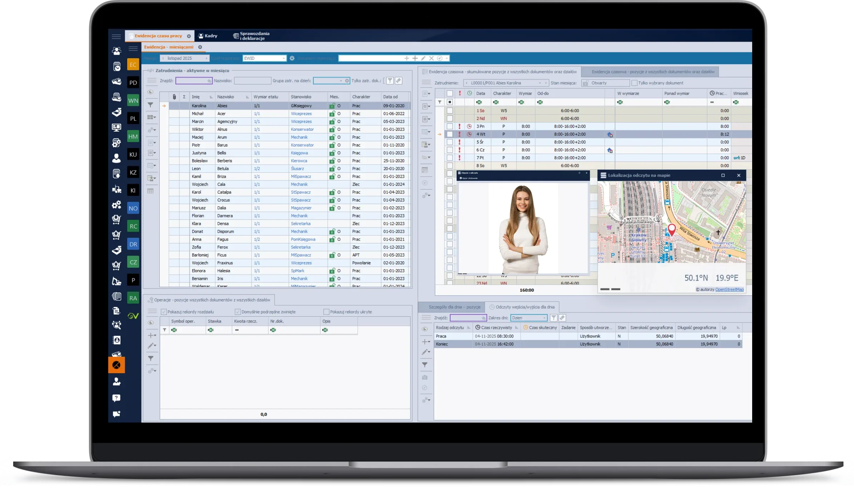Open the Szczegóły dla dnia - pozycje tab

[454, 307]
